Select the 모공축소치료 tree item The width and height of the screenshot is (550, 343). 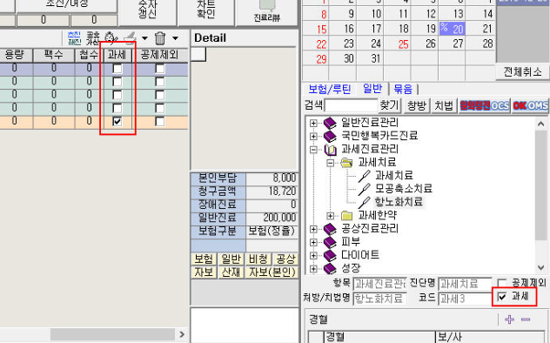pos(404,189)
